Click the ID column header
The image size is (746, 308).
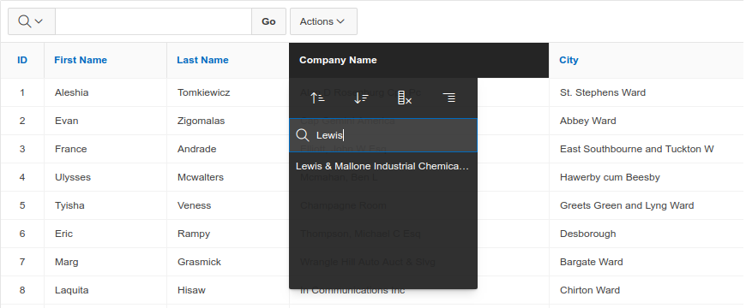coord(22,60)
